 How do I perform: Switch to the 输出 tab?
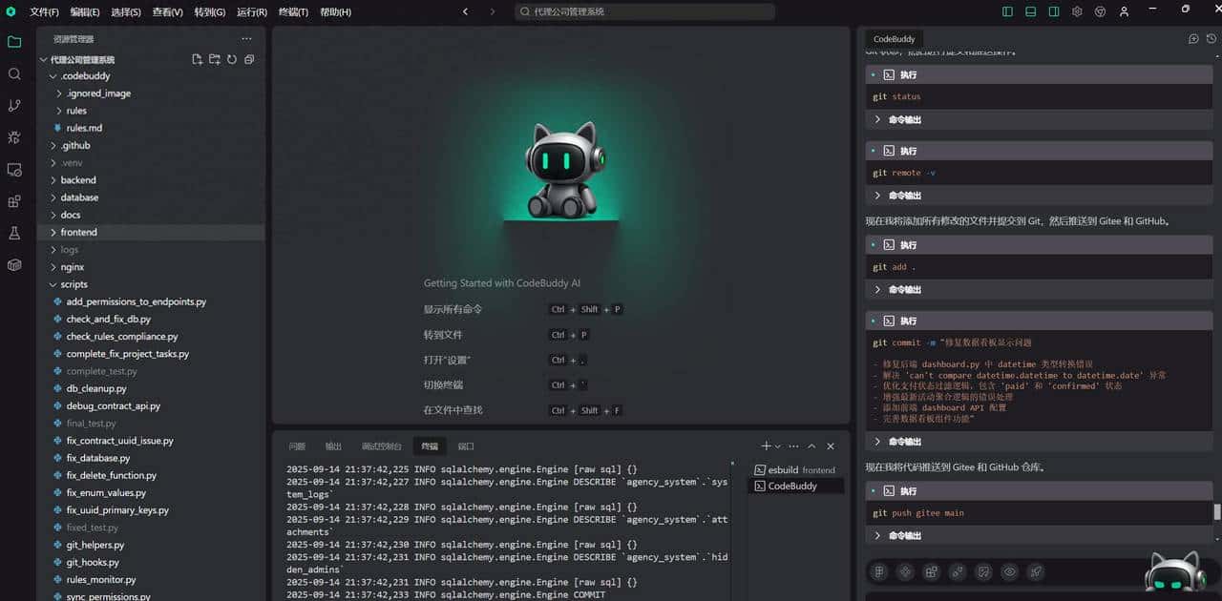point(334,446)
